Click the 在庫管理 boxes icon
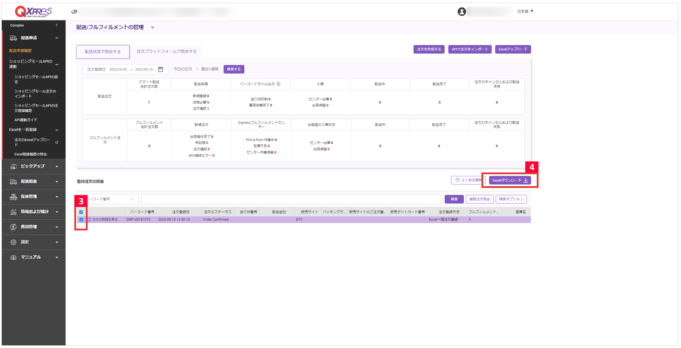 tap(13, 196)
